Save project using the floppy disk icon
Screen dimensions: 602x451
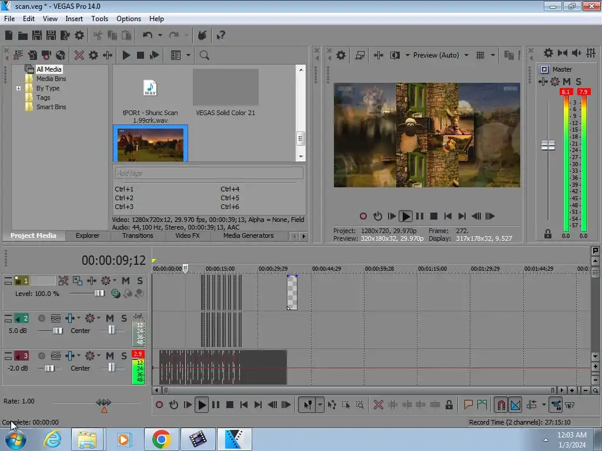point(37,36)
